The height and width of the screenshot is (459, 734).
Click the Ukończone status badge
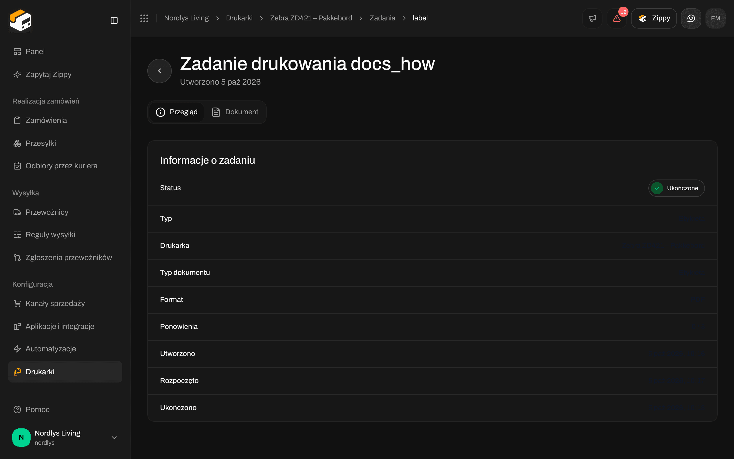tap(676, 188)
